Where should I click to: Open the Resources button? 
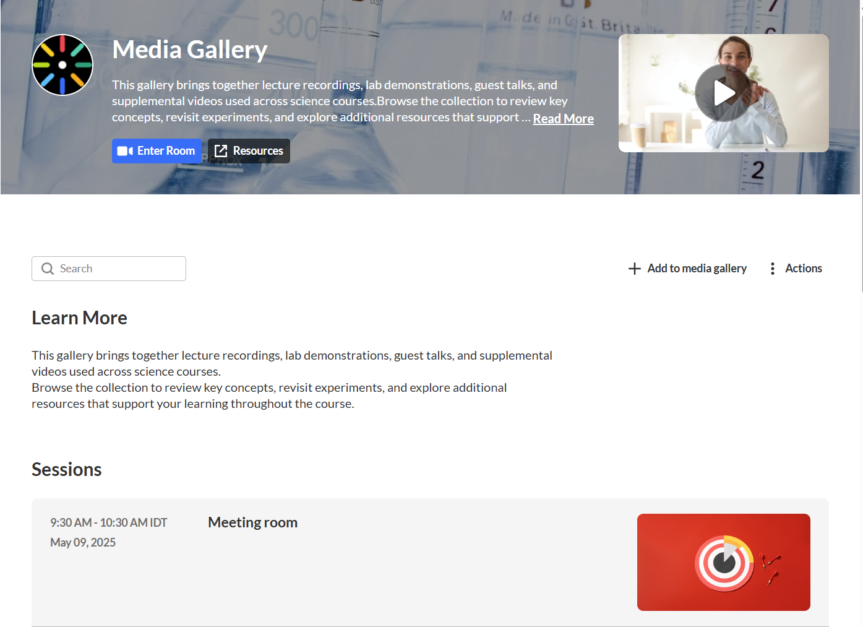tap(249, 151)
